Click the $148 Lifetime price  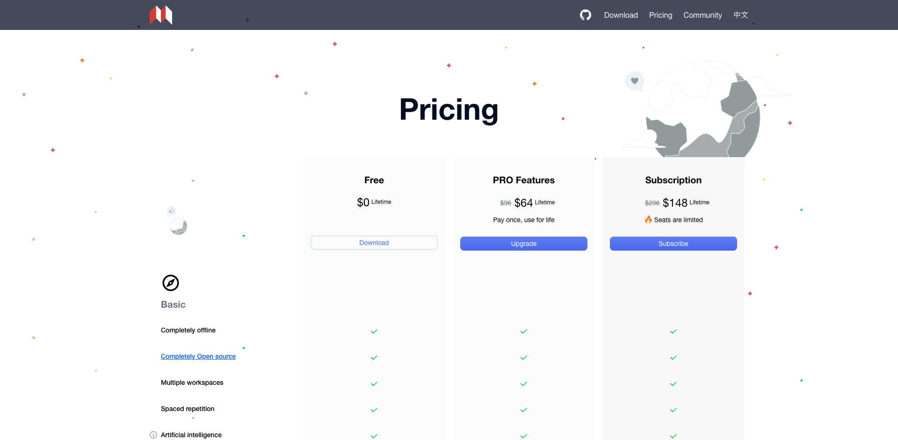[686, 202]
